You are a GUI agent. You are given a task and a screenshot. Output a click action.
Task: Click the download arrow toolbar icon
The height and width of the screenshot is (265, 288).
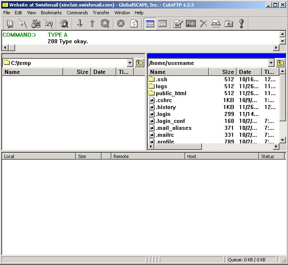tap(80, 24)
